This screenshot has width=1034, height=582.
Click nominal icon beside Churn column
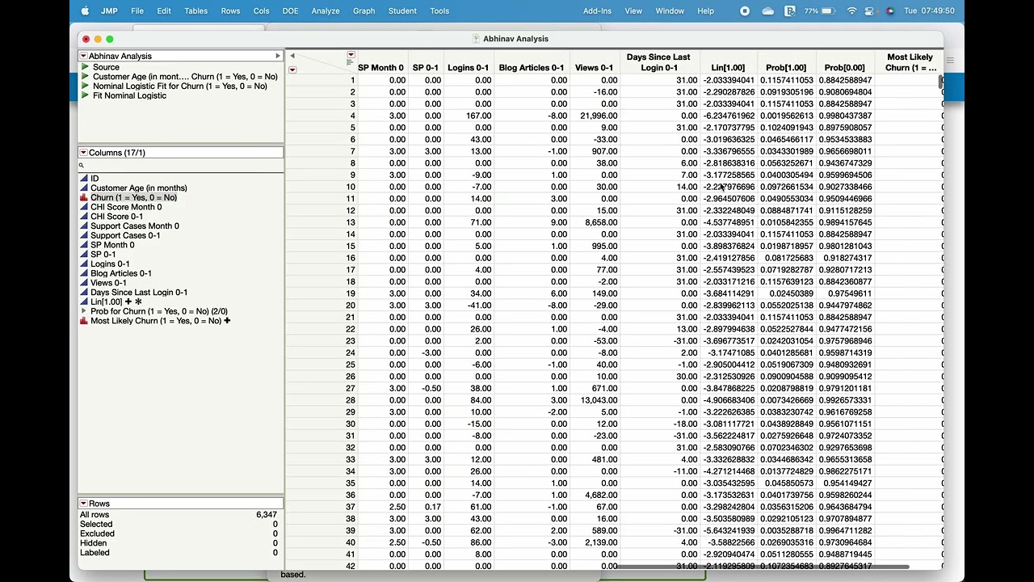tap(83, 197)
